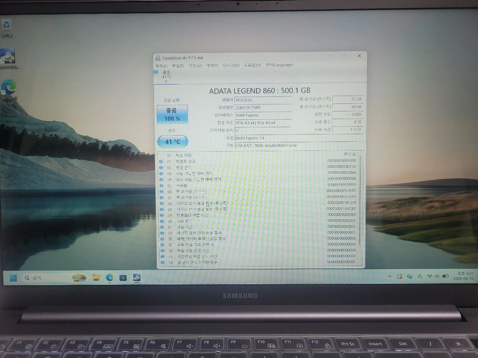This screenshot has height=358, width=478.
Task: Open the 테마(T) menu
Action: (x=212, y=65)
